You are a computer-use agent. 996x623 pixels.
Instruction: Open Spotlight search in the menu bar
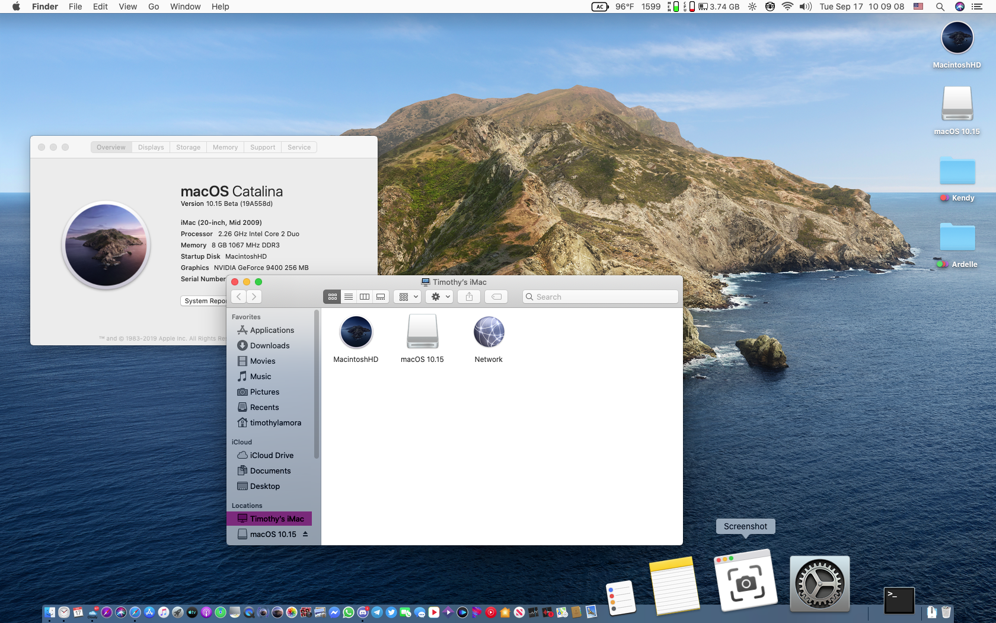point(940,7)
